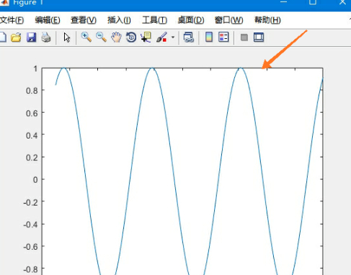
Task: Expand the brush color dropdown arrow
Action: 173,38
